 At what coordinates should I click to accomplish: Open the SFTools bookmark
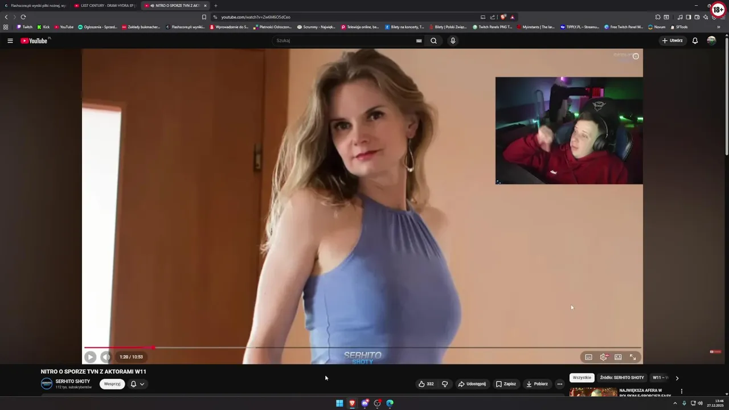[679, 27]
